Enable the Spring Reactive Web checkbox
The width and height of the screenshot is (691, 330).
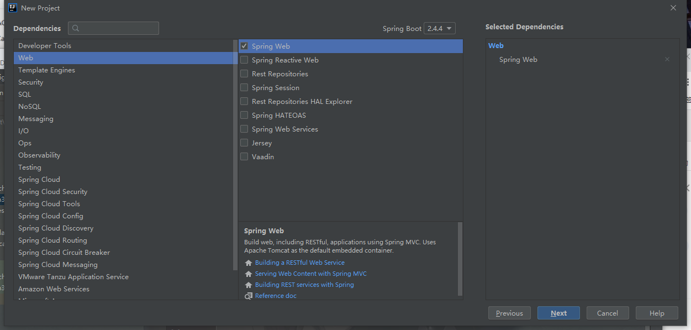click(x=244, y=60)
